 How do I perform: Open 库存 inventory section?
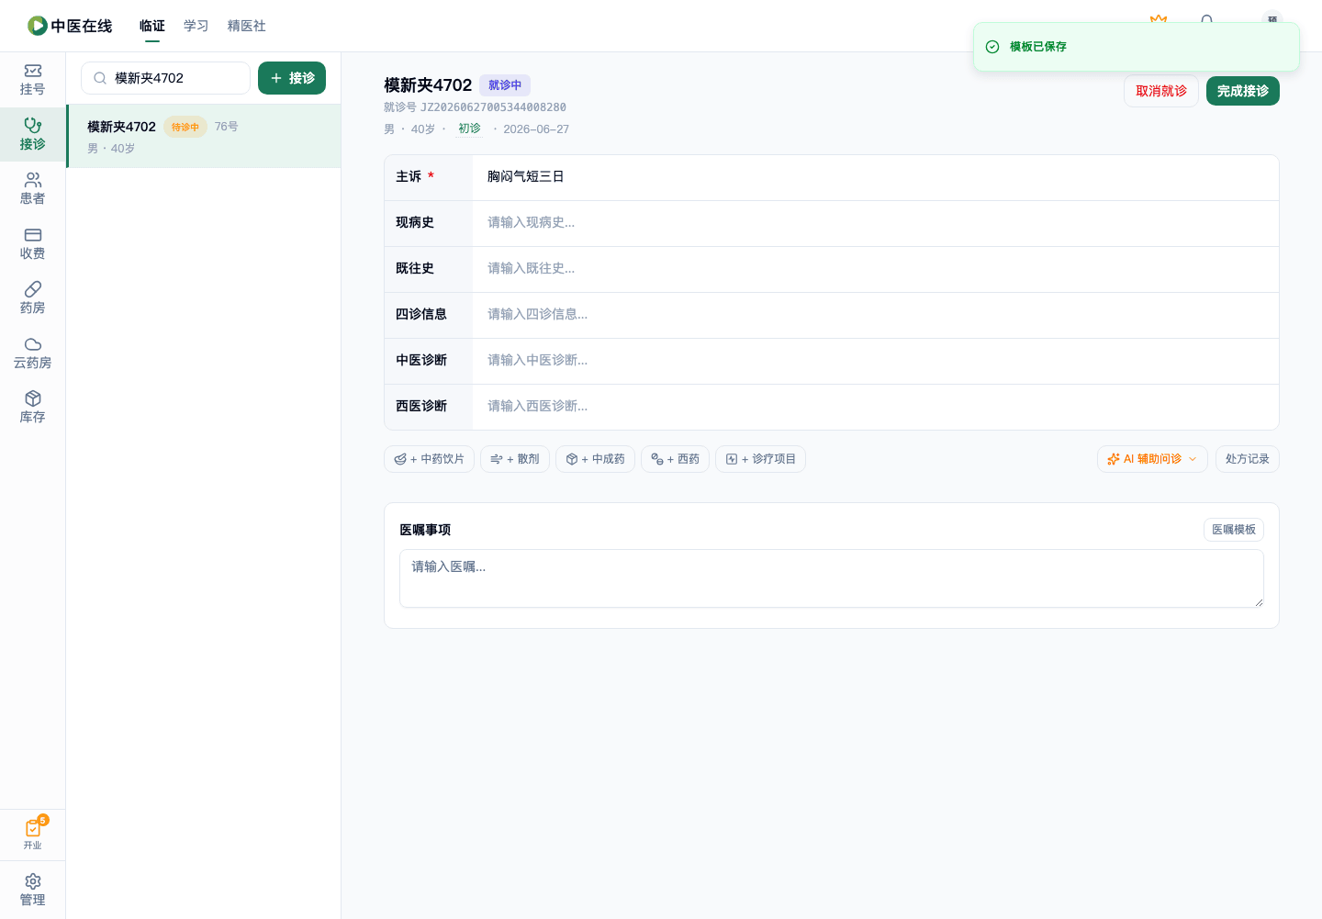tap(32, 408)
